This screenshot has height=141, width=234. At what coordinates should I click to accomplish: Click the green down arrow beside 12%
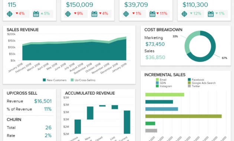[x=191, y=13]
